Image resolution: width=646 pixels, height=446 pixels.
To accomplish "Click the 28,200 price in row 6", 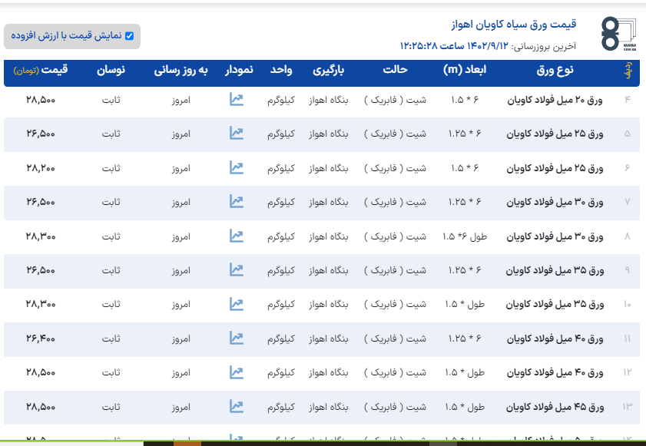I will (x=41, y=168).
